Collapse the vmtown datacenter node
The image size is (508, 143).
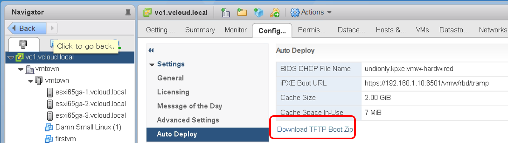[x=21, y=69]
